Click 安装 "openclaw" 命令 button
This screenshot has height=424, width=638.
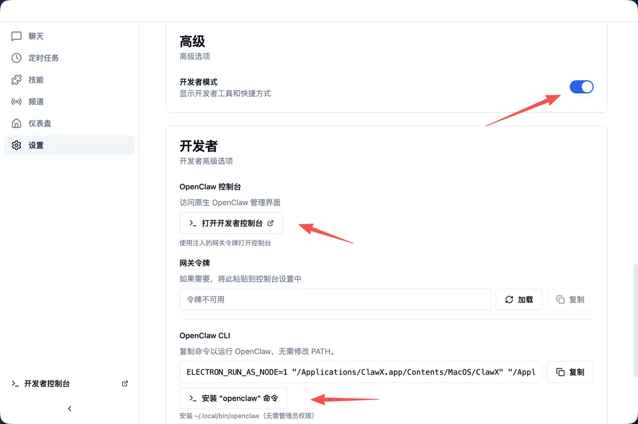(x=233, y=398)
